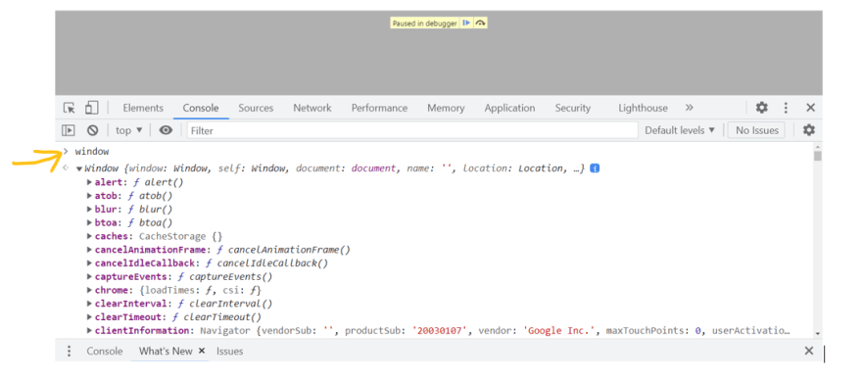The image size is (862, 381).
Task: Open the top JavaScript context dropdown
Action: point(128,130)
